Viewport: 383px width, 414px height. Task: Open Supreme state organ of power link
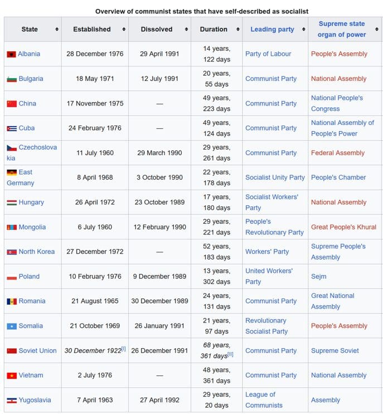(x=341, y=29)
